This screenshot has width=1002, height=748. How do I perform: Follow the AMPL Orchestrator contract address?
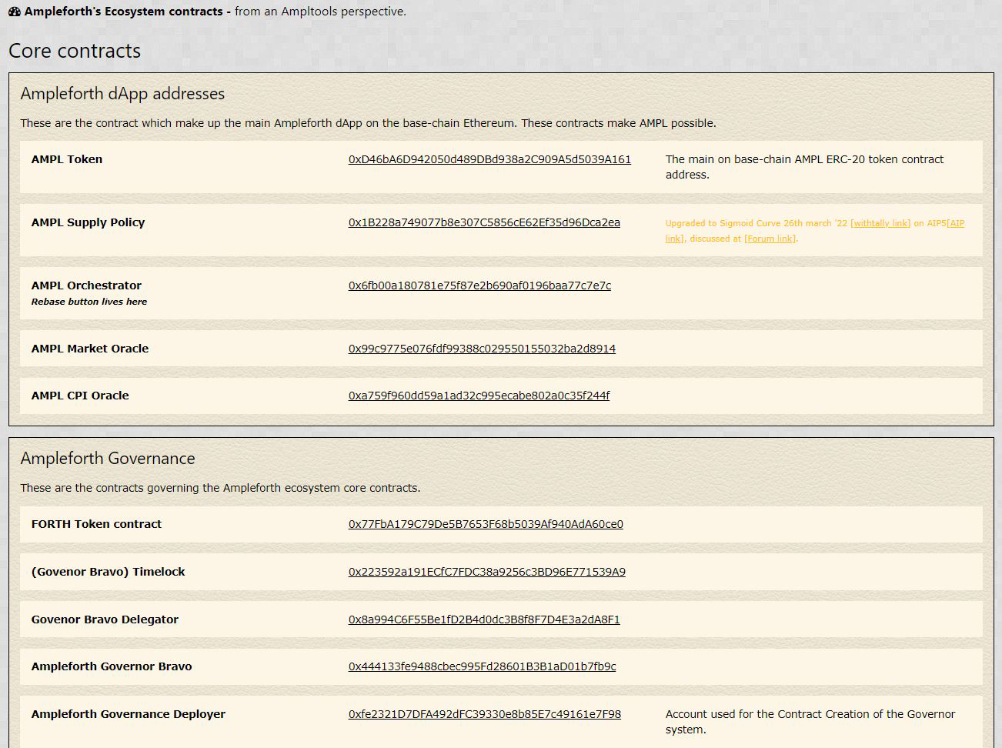click(479, 286)
